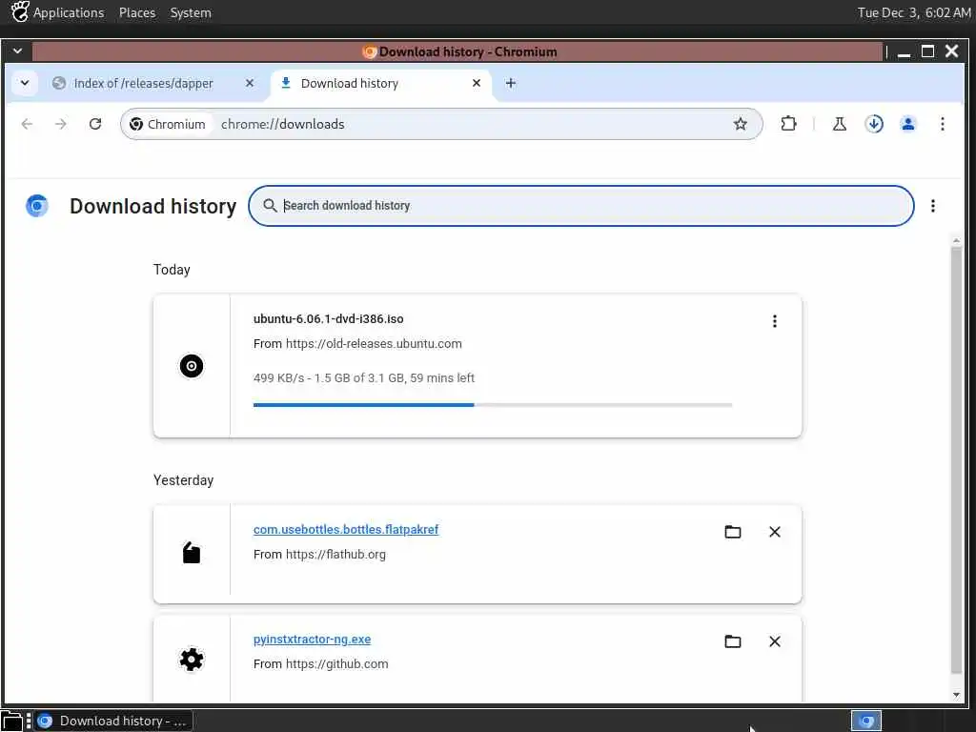976x732 pixels.
Task: Click the Today section heading
Action: (x=172, y=270)
